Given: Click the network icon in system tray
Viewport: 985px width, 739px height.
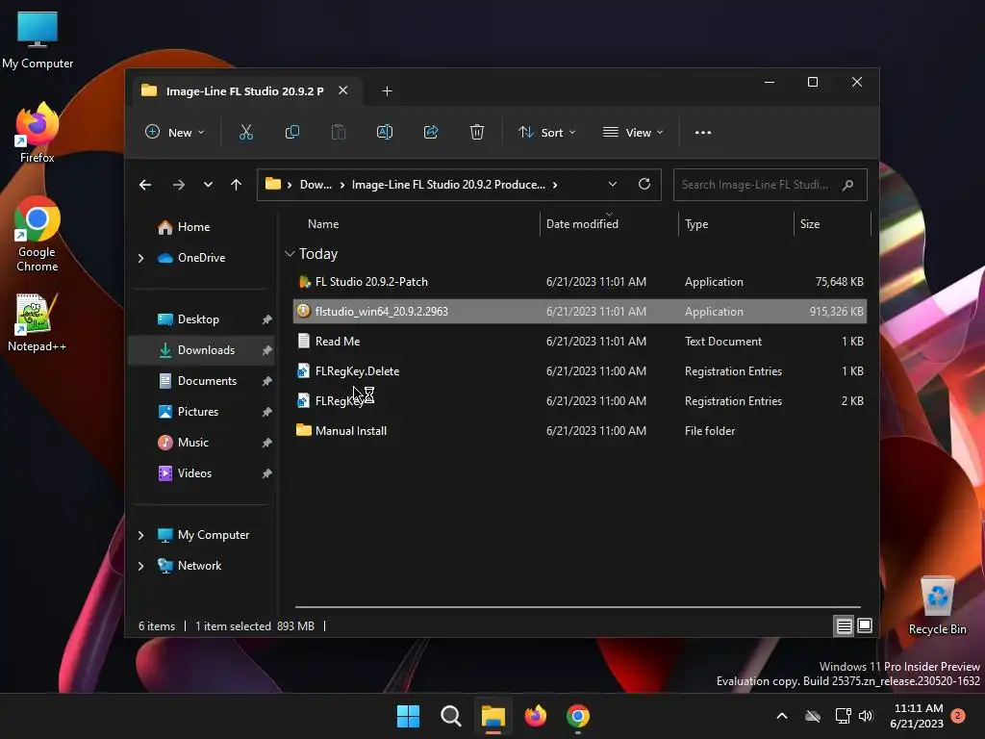Looking at the screenshot, I should 843,716.
